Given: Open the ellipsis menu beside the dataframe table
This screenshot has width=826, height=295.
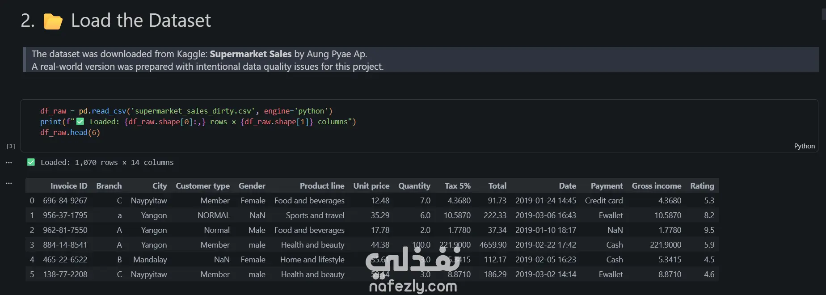Looking at the screenshot, I should click(x=9, y=183).
